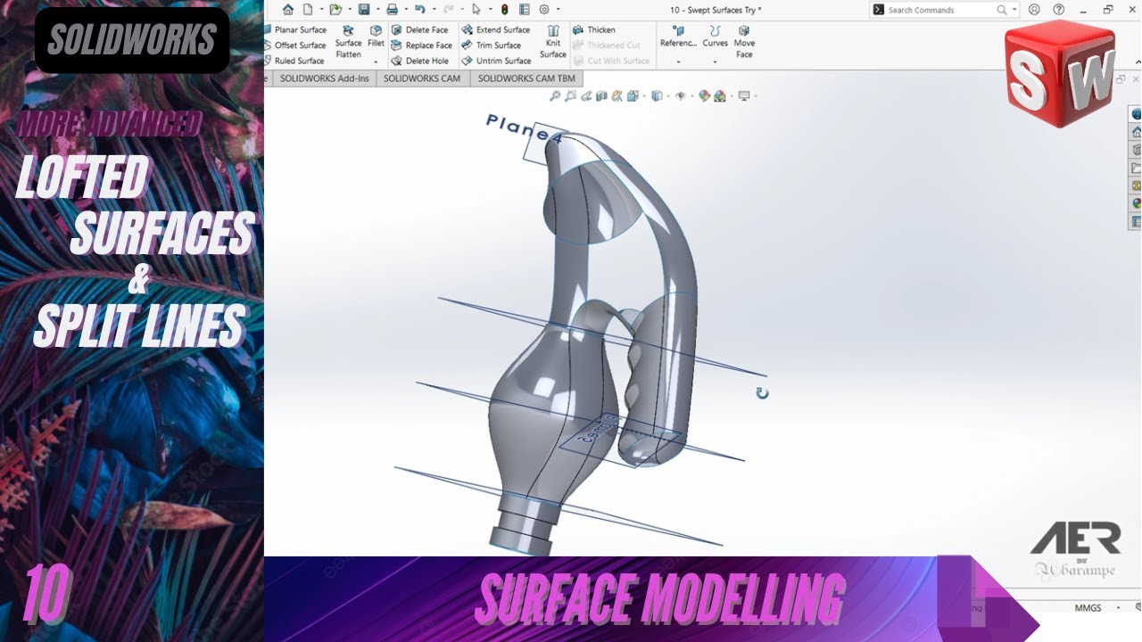Screen dimensions: 1142x642
Task: Click Dynamic Annotation Views icon
Action: tap(617, 95)
